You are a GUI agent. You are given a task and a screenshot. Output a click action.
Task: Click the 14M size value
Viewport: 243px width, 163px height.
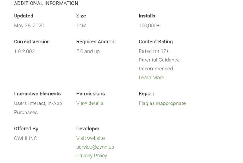click(81, 26)
